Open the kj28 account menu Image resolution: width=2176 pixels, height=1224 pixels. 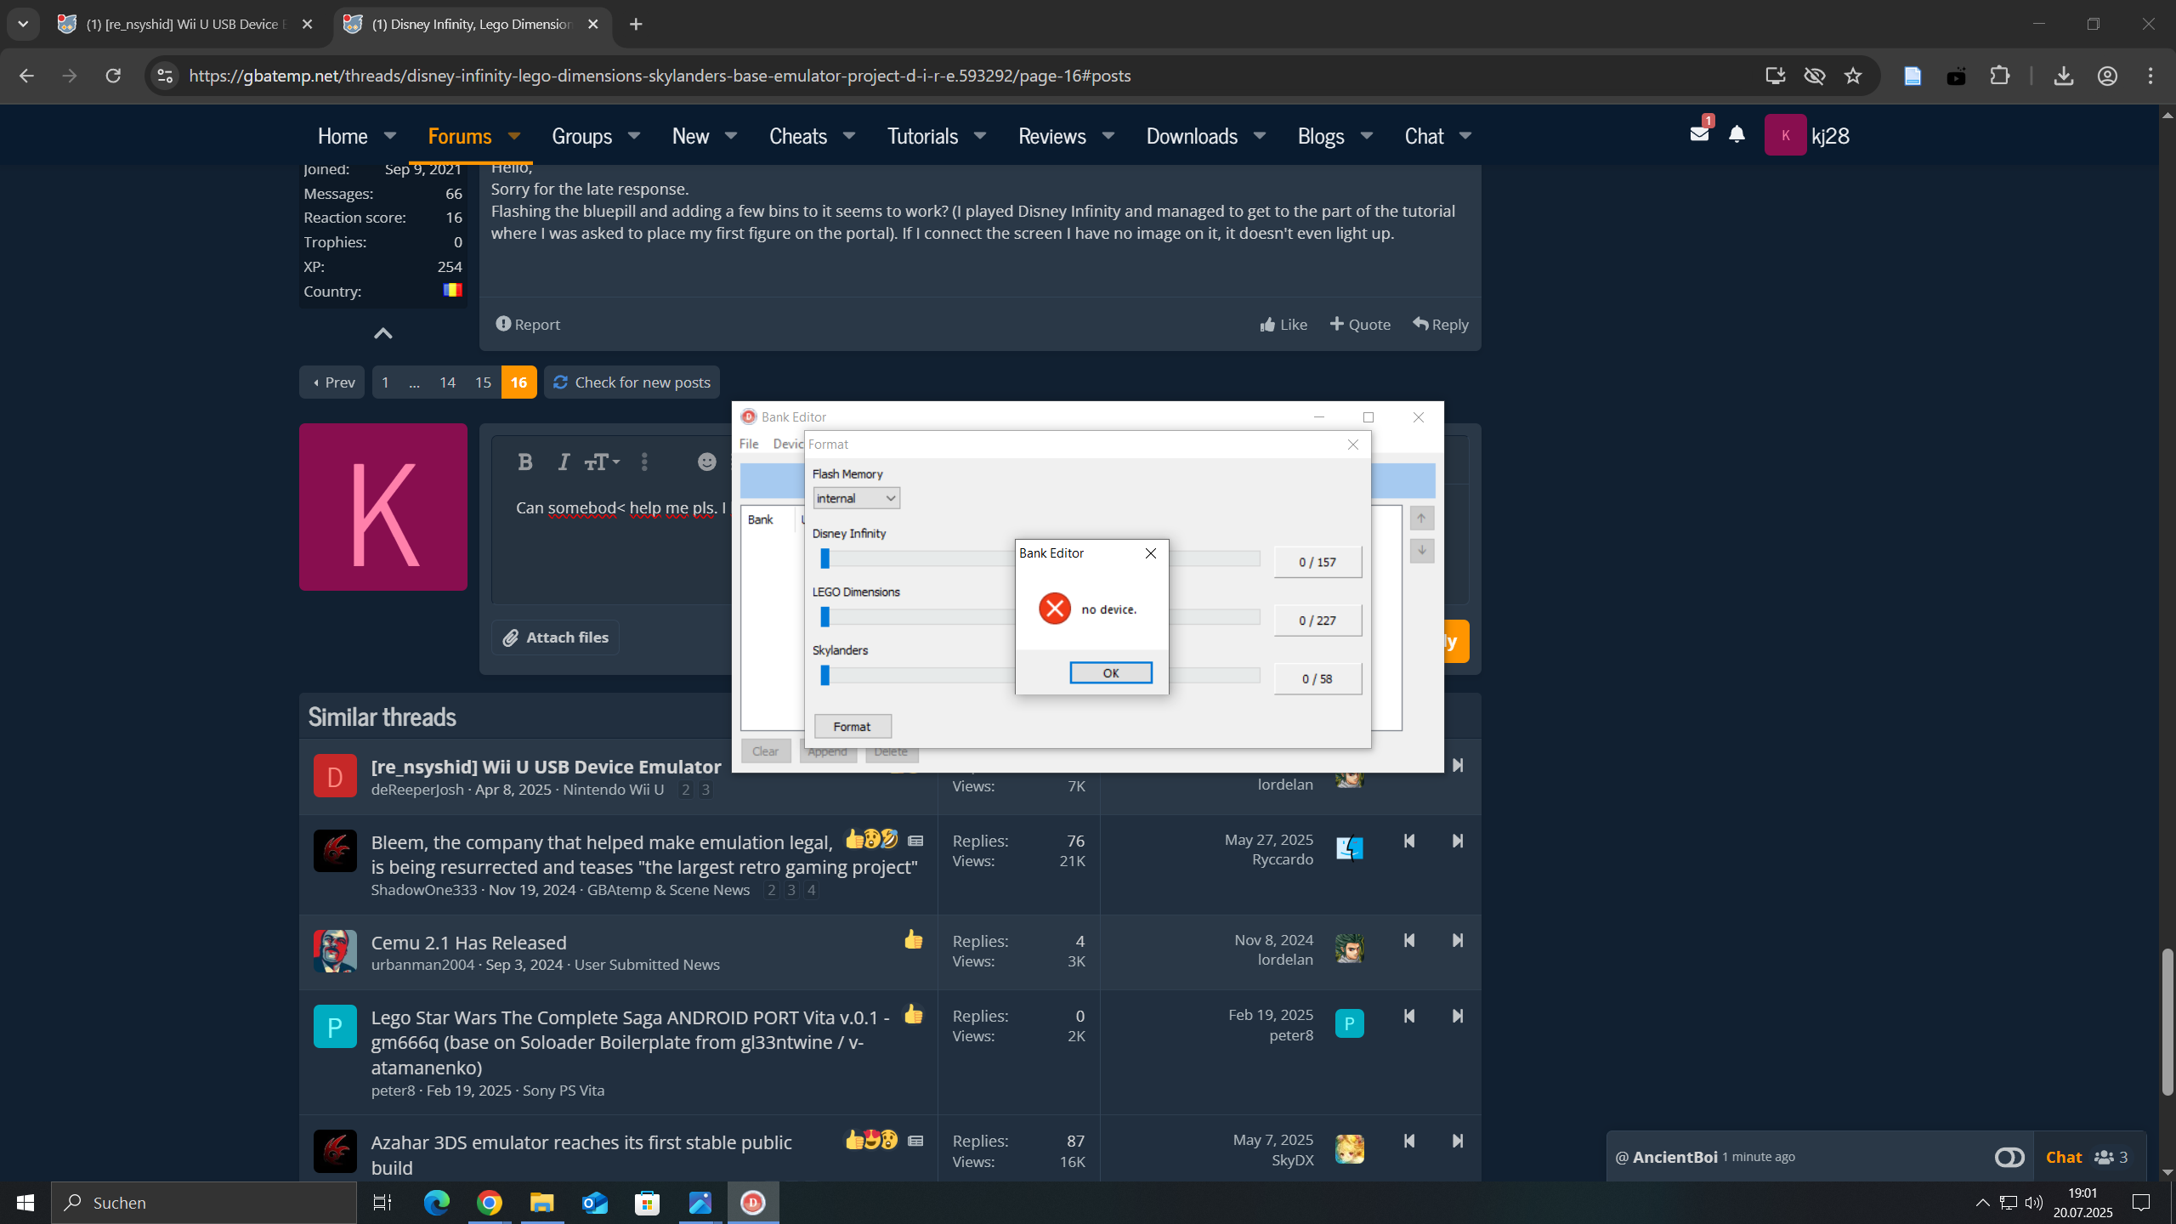tap(1807, 135)
